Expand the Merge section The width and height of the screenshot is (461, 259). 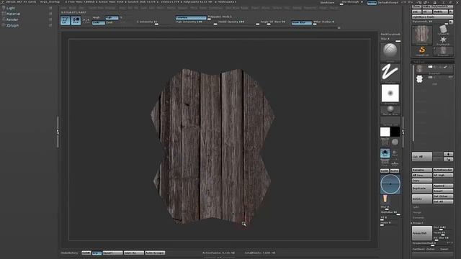[x=417, y=212]
